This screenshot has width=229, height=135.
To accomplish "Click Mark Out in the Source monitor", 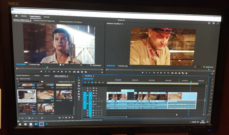I will point(49,72).
